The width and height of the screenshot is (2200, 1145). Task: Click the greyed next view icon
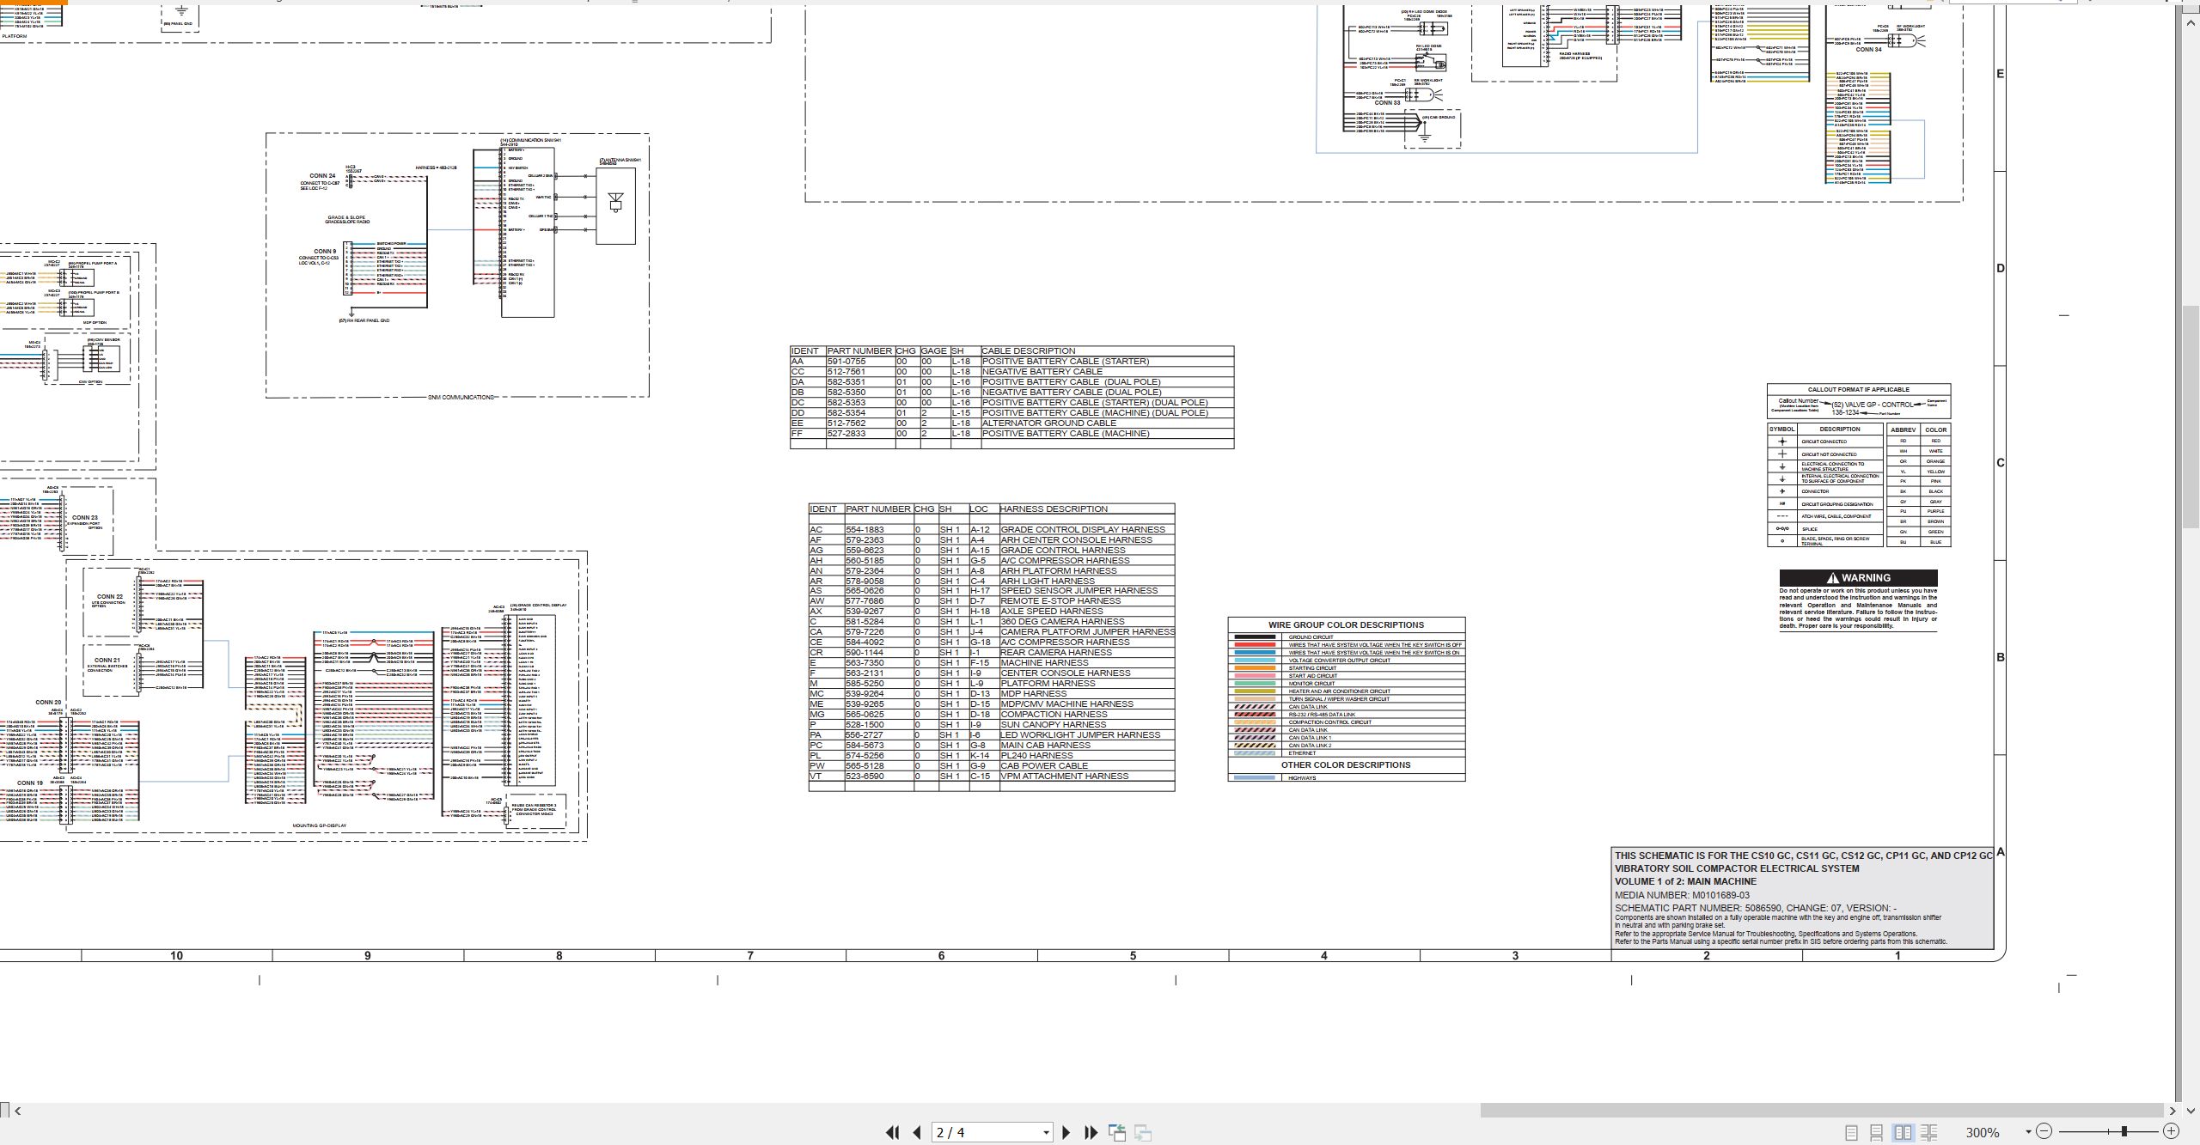click(x=1143, y=1133)
